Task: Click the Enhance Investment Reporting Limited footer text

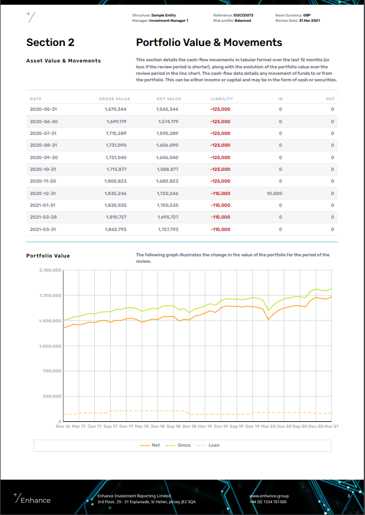Action: [134, 496]
